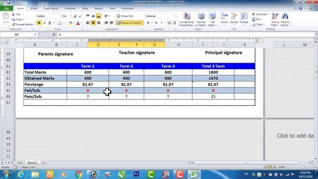Screen dimensions: 318x179
Task: Select the Sheet2 worksheet tab
Action: click(32, 163)
